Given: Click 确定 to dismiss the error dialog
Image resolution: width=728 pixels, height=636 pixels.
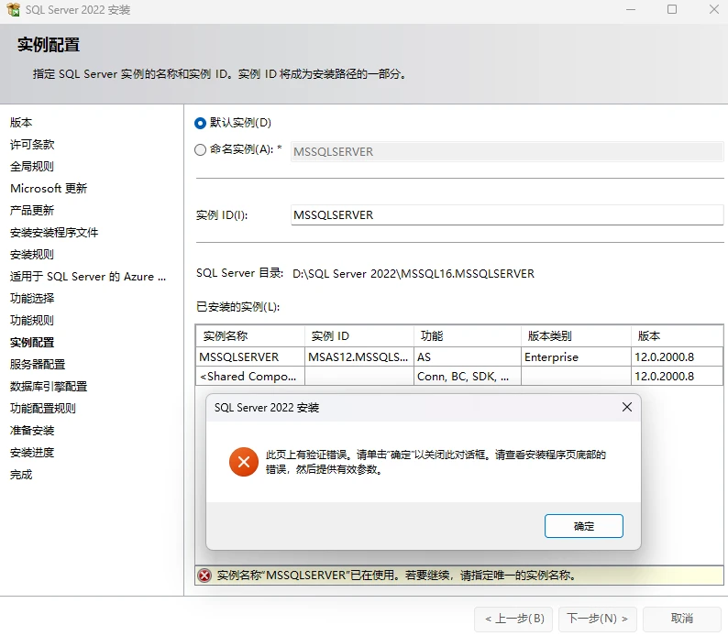Looking at the screenshot, I should [584, 526].
